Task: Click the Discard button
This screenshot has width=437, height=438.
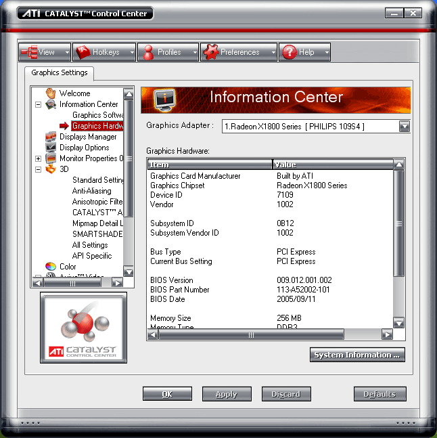Action: (286, 394)
